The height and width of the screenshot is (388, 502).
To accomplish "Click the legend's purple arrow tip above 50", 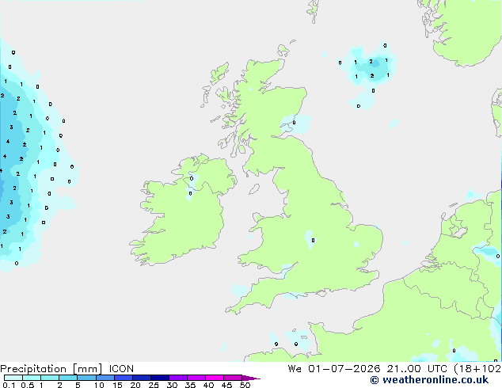I will 251,378.
